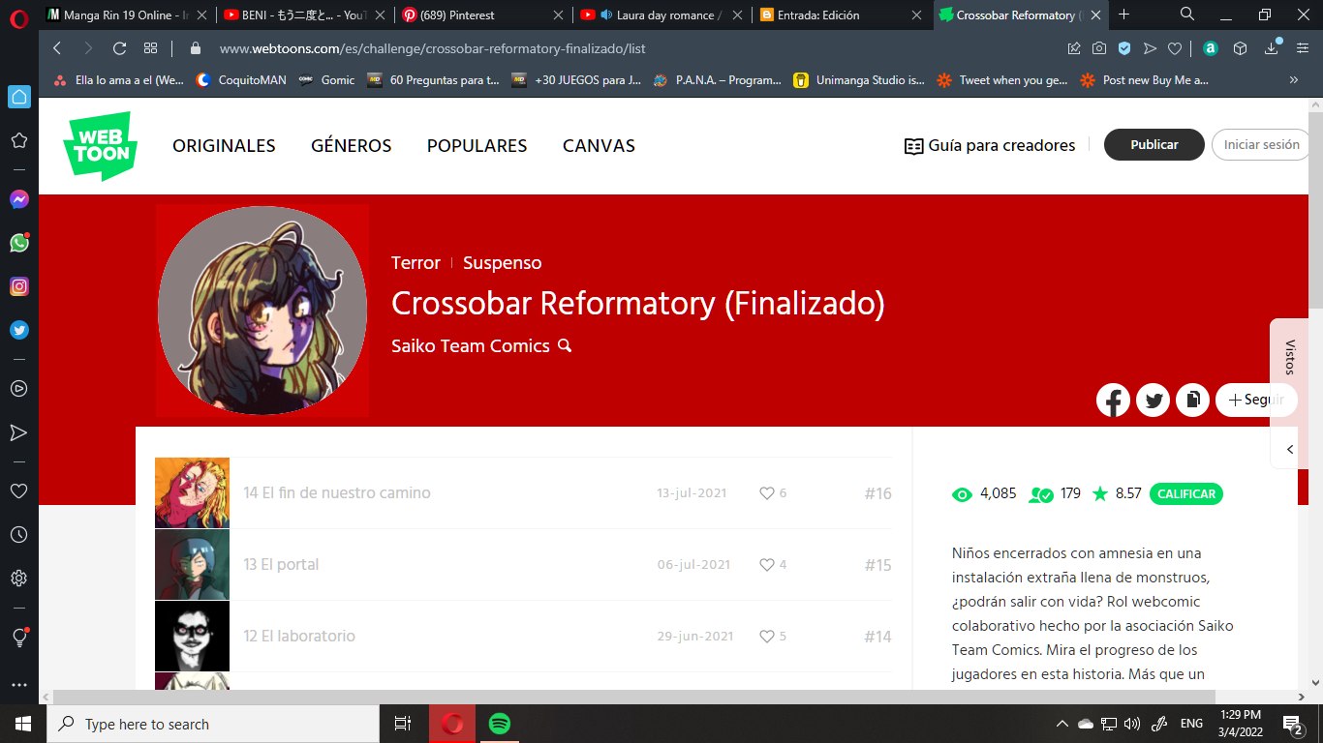Add page to bookmarks heart icon
Screen dimensions: 1323x743
click(x=1175, y=48)
